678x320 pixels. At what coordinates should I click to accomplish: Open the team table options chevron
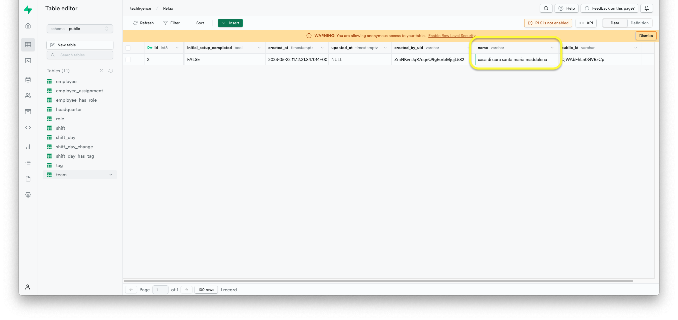111,175
